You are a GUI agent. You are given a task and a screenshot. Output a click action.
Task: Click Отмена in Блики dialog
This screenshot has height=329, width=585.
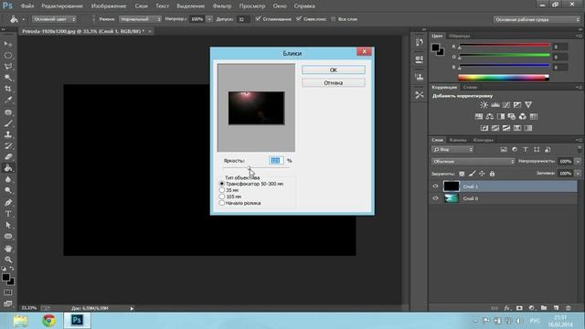pos(333,83)
